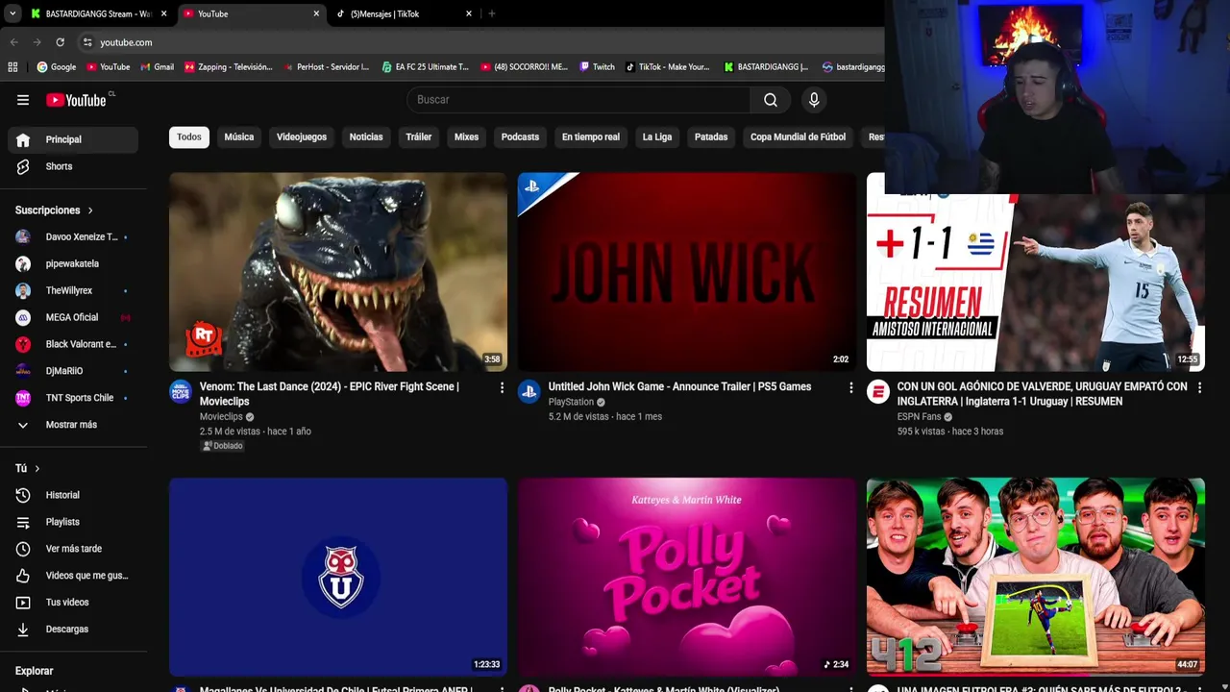
Task: Open the Explorar section heading
Action: 35,671
